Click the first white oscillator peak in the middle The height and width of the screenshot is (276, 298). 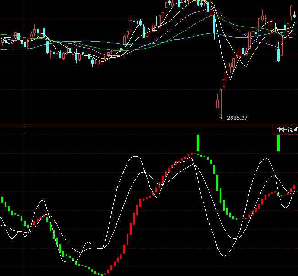(x=134, y=157)
